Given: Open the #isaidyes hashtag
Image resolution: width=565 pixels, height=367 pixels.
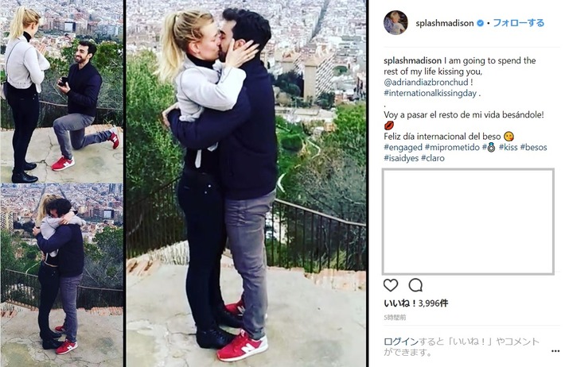Looking at the screenshot, I should (401, 158).
